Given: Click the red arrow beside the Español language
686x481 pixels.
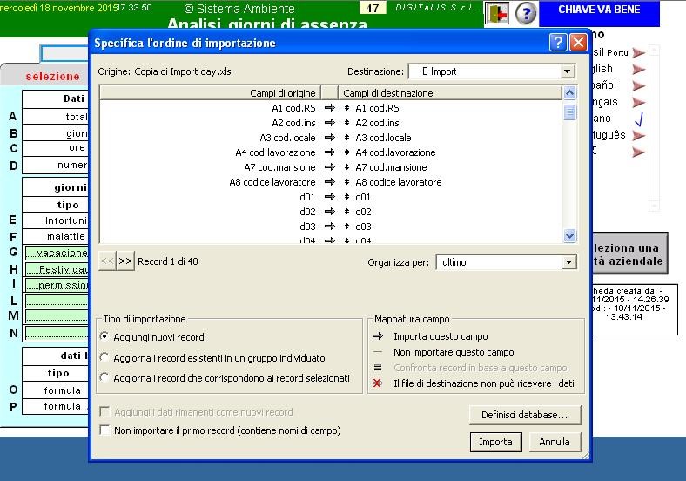Looking at the screenshot, I should point(639,86).
